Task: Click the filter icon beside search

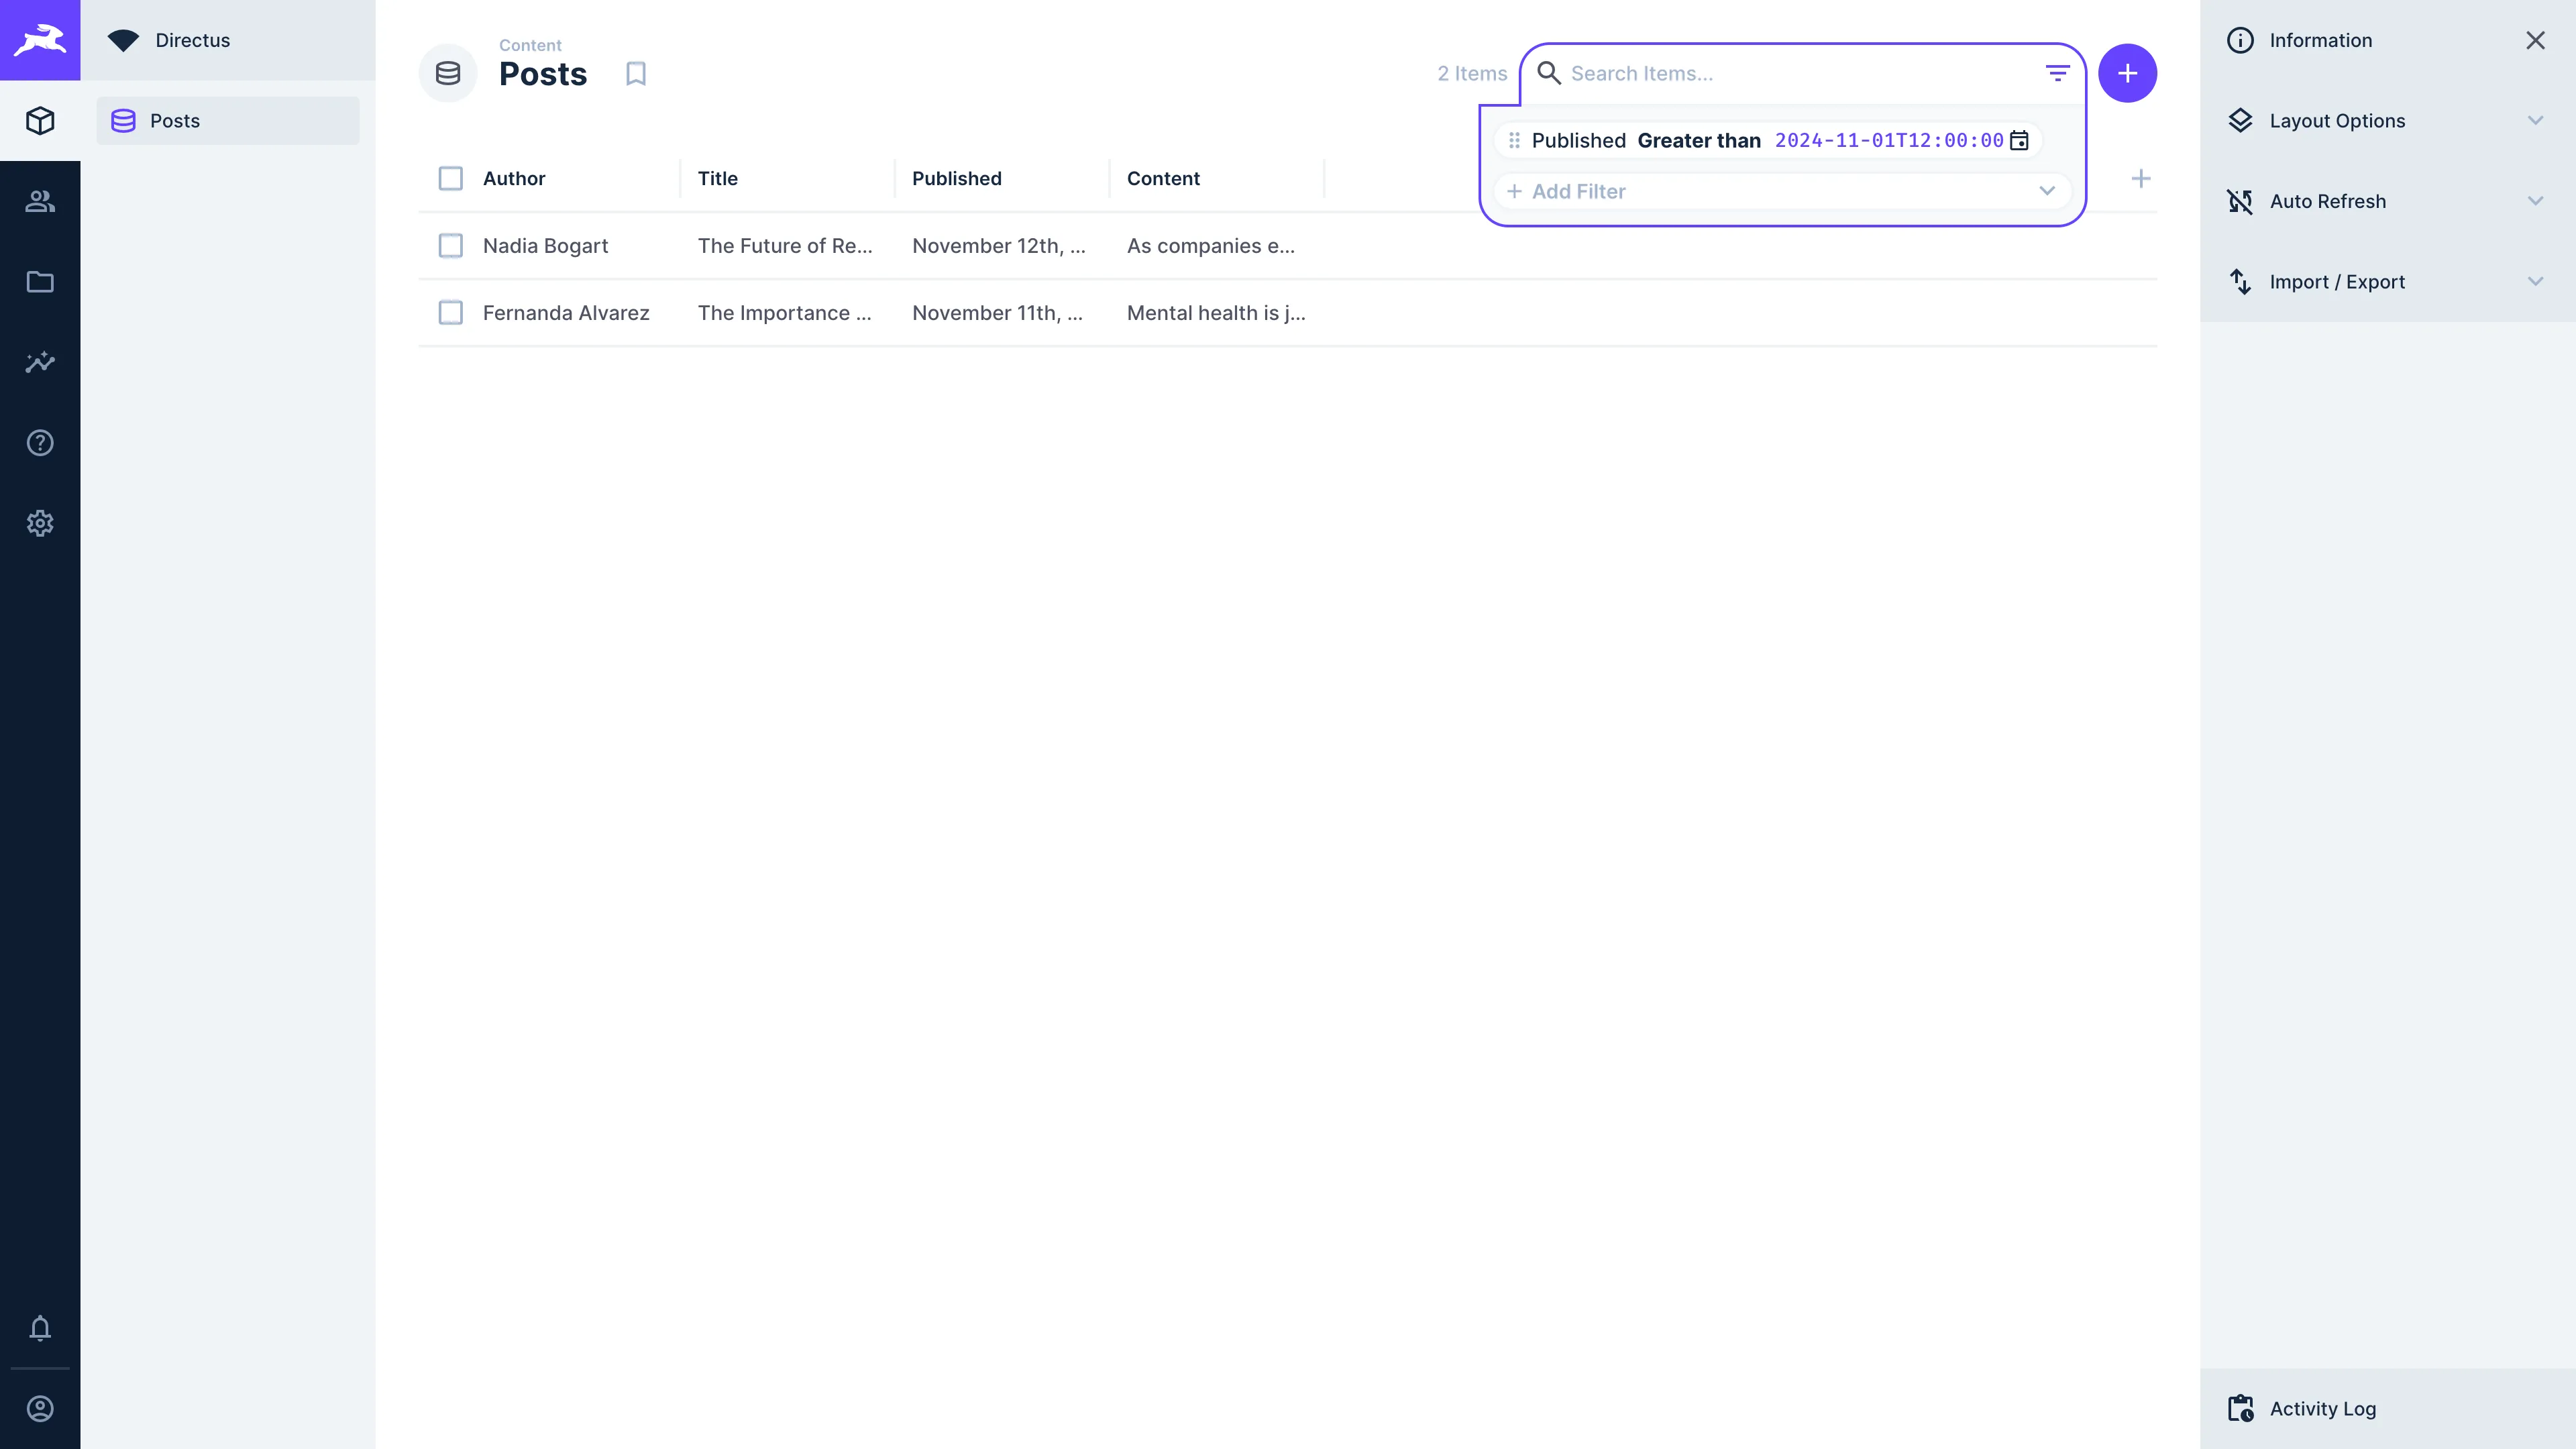Action: coord(2057,72)
